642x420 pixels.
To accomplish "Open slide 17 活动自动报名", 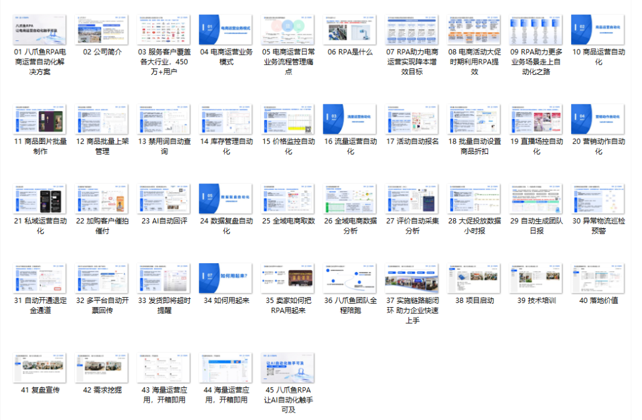I will 412,119.
